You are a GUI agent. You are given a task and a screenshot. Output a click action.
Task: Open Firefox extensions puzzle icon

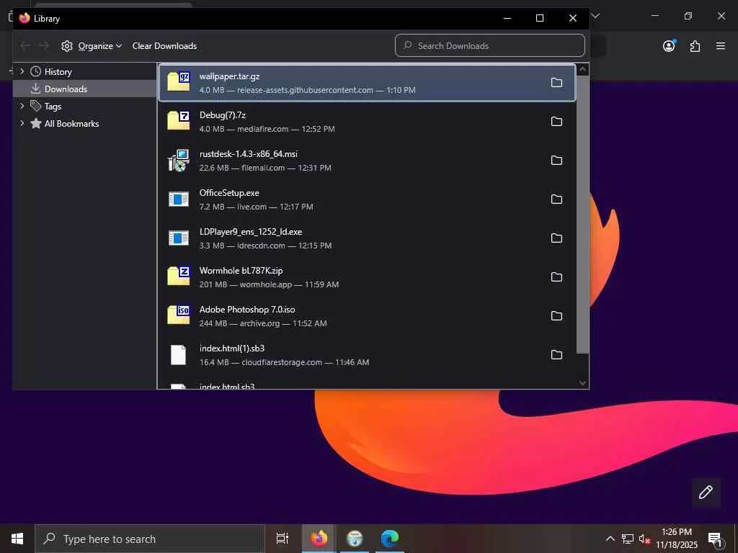(x=695, y=45)
